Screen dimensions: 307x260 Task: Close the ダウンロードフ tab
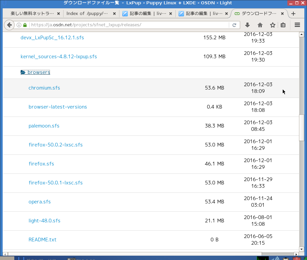(x=282, y=14)
